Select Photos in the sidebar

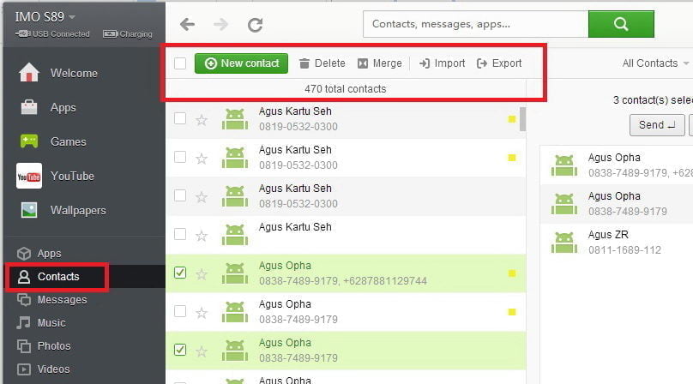coord(54,345)
